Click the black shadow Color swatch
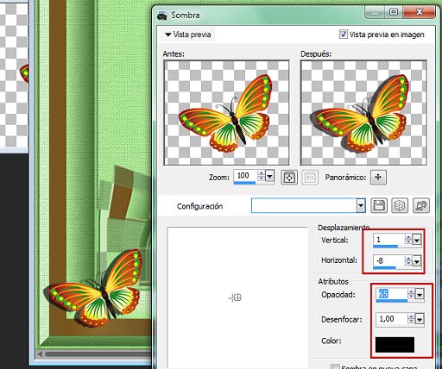Image resolution: width=442 pixels, height=369 pixels. (x=395, y=345)
